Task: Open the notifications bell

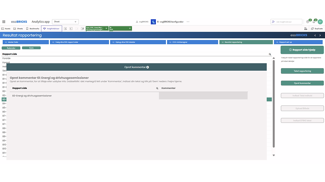Action: pos(314,22)
